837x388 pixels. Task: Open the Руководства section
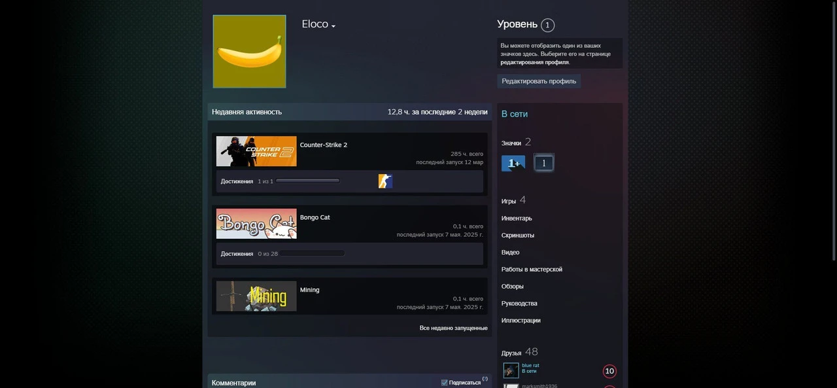coord(519,303)
